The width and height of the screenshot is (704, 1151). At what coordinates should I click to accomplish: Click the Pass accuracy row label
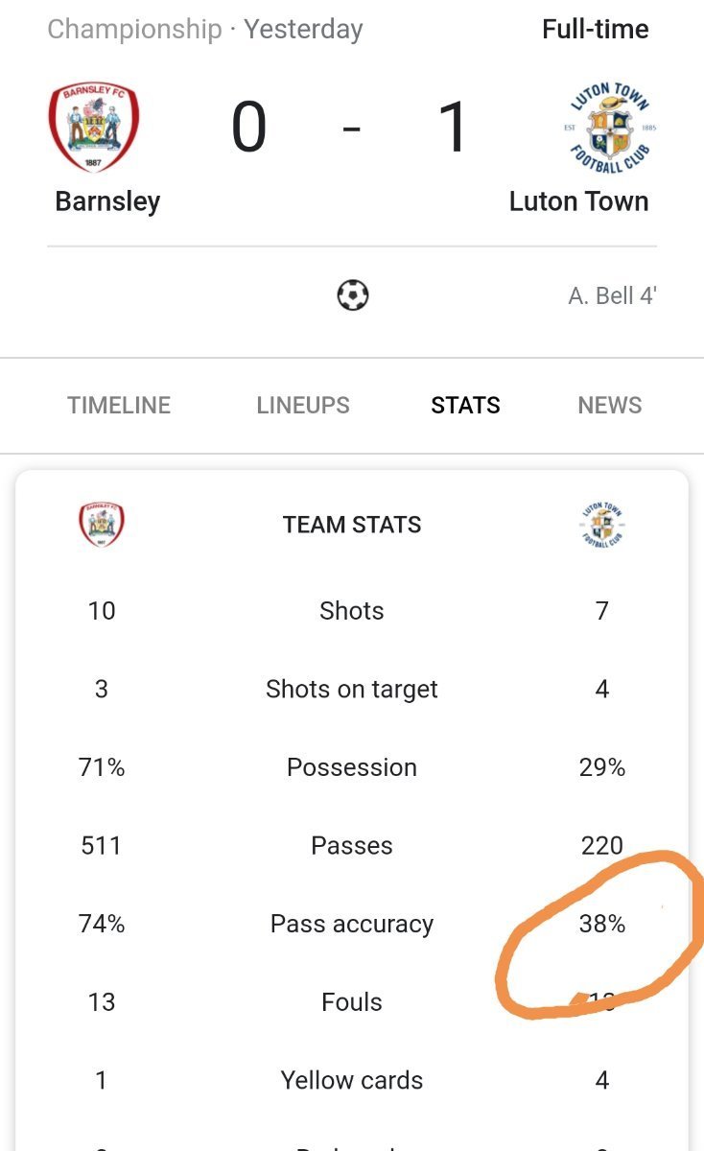(x=352, y=924)
